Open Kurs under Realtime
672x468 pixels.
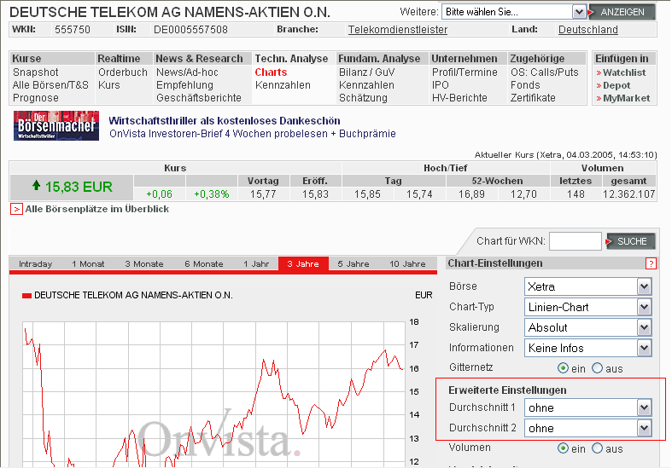tap(108, 85)
